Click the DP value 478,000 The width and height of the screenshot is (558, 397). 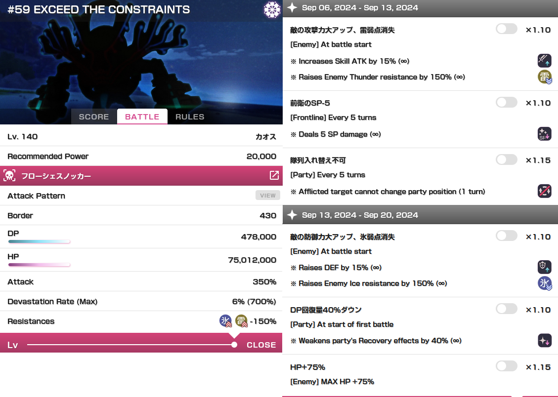pos(258,237)
